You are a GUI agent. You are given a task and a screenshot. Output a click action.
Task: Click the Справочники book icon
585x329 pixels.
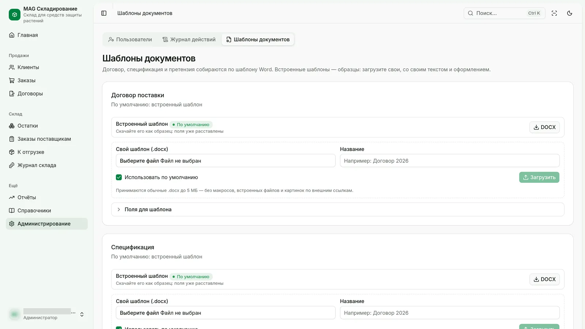tap(12, 211)
